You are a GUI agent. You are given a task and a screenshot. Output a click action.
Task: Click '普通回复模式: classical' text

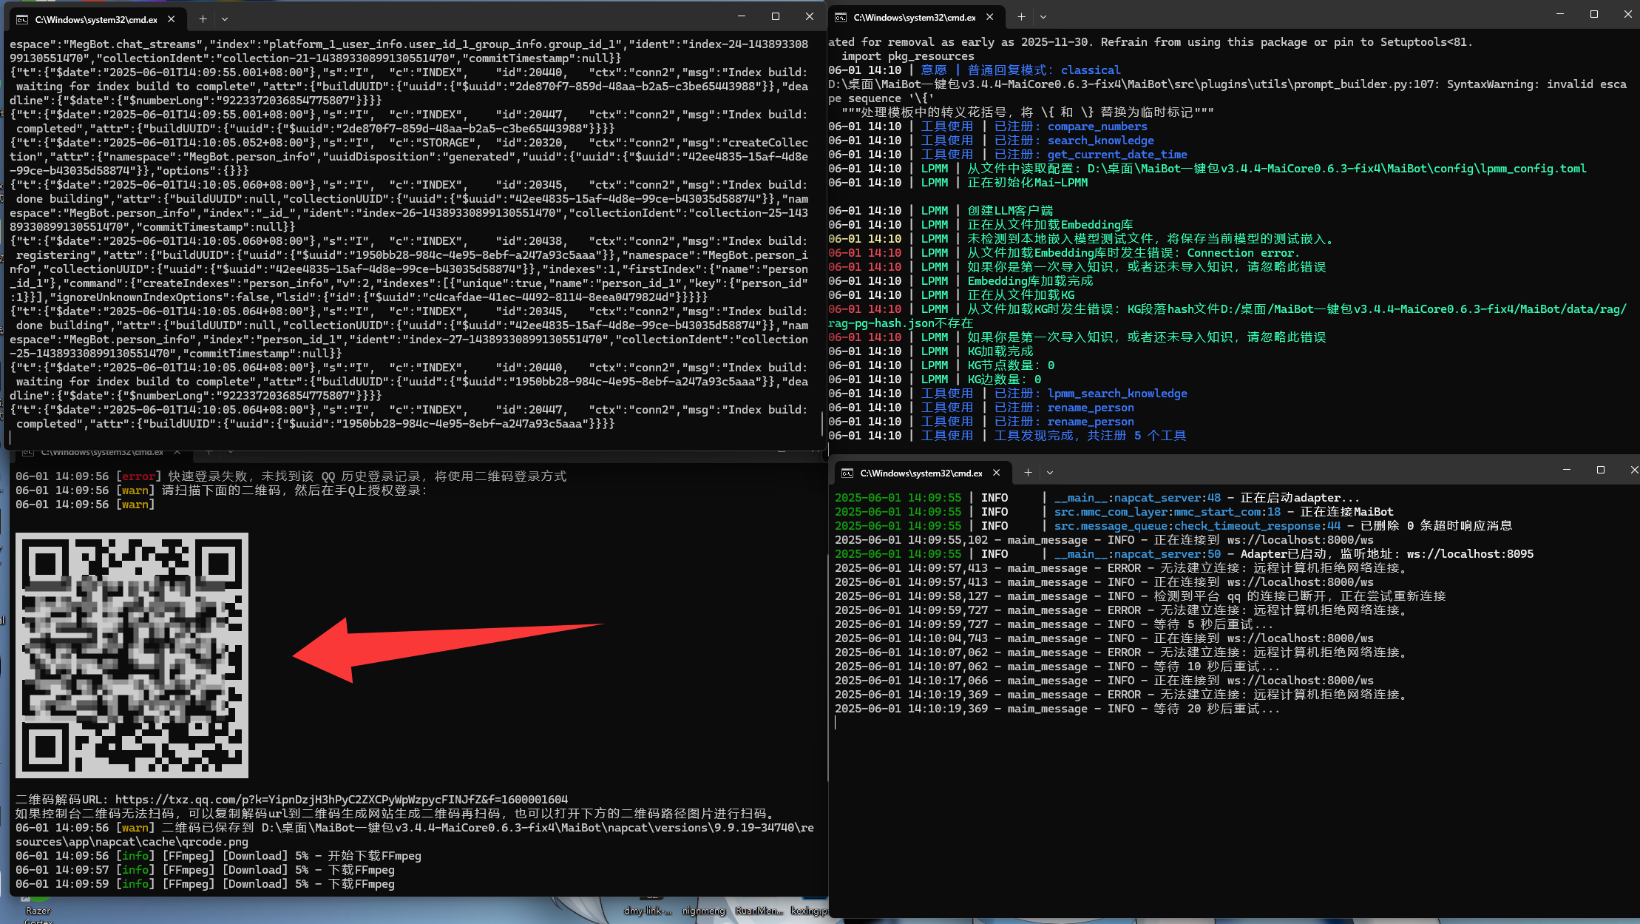click(x=1043, y=70)
